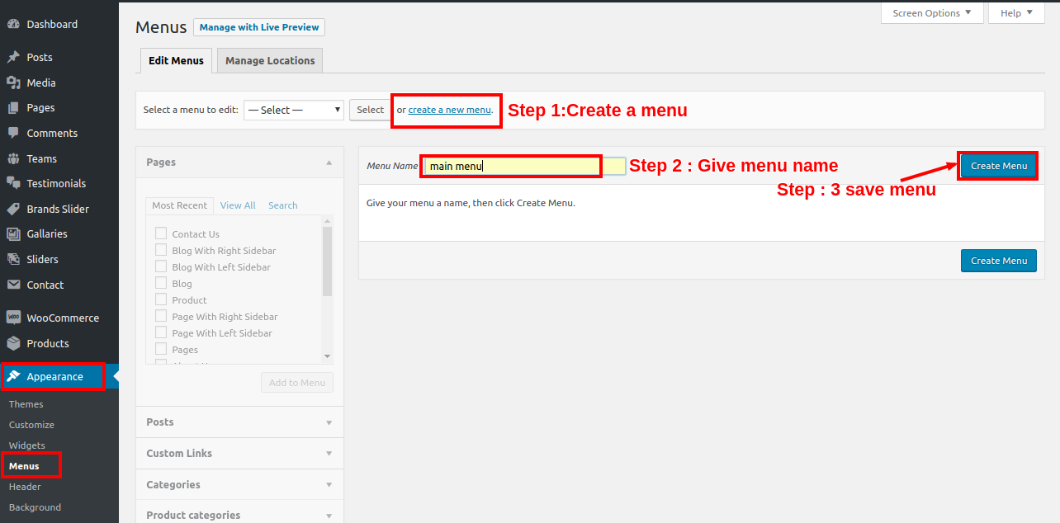Image resolution: width=1060 pixels, height=523 pixels.
Task: Click pages list scroll down arrow
Action: click(x=328, y=356)
